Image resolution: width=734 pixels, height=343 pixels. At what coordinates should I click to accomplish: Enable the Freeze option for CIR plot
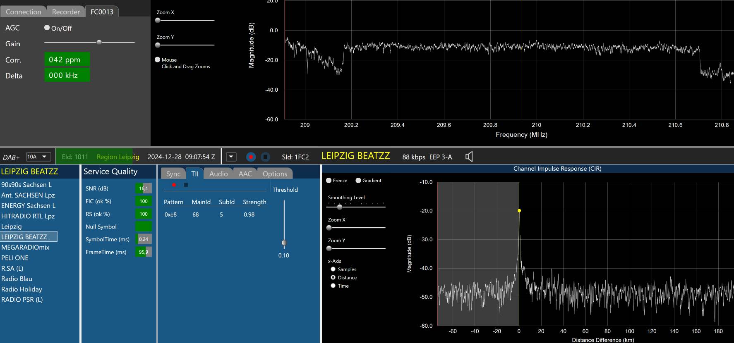(x=329, y=181)
